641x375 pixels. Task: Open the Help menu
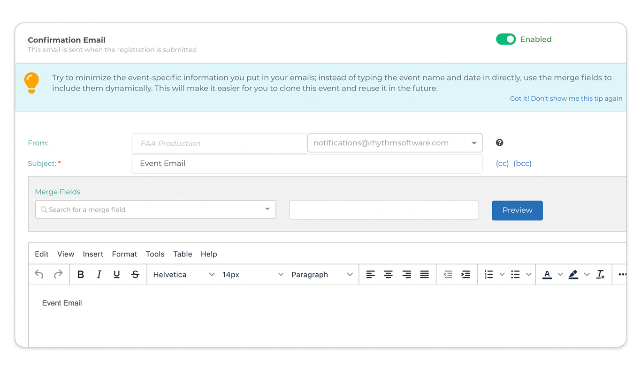(x=209, y=254)
